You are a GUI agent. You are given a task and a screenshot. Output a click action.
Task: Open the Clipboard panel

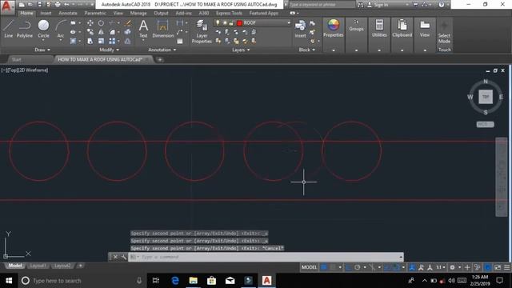click(x=402, y=28)
